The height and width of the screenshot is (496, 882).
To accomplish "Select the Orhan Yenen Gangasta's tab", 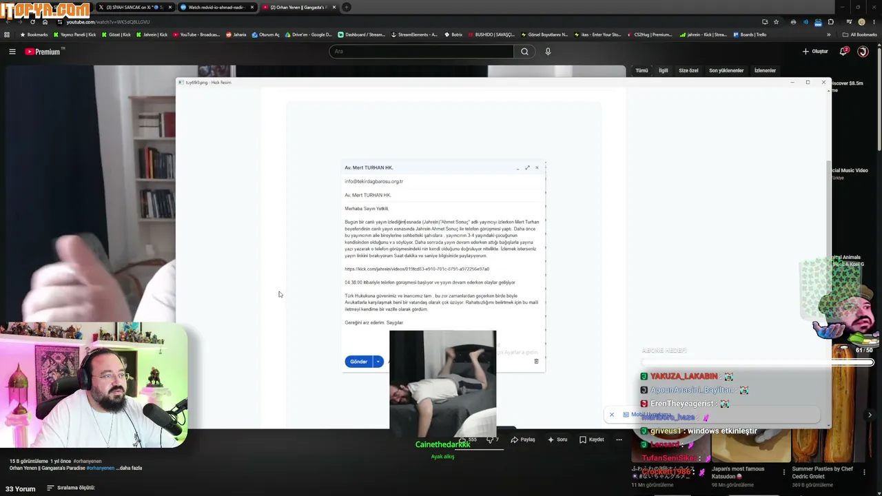I will [299, 8].
